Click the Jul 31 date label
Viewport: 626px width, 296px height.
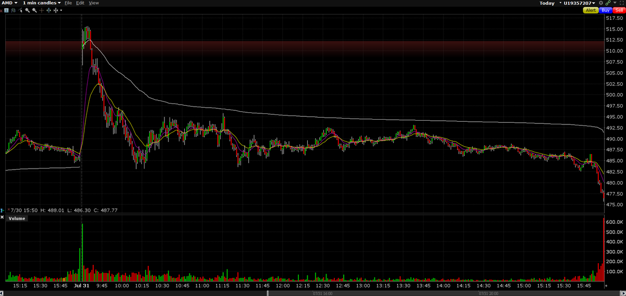81,286
